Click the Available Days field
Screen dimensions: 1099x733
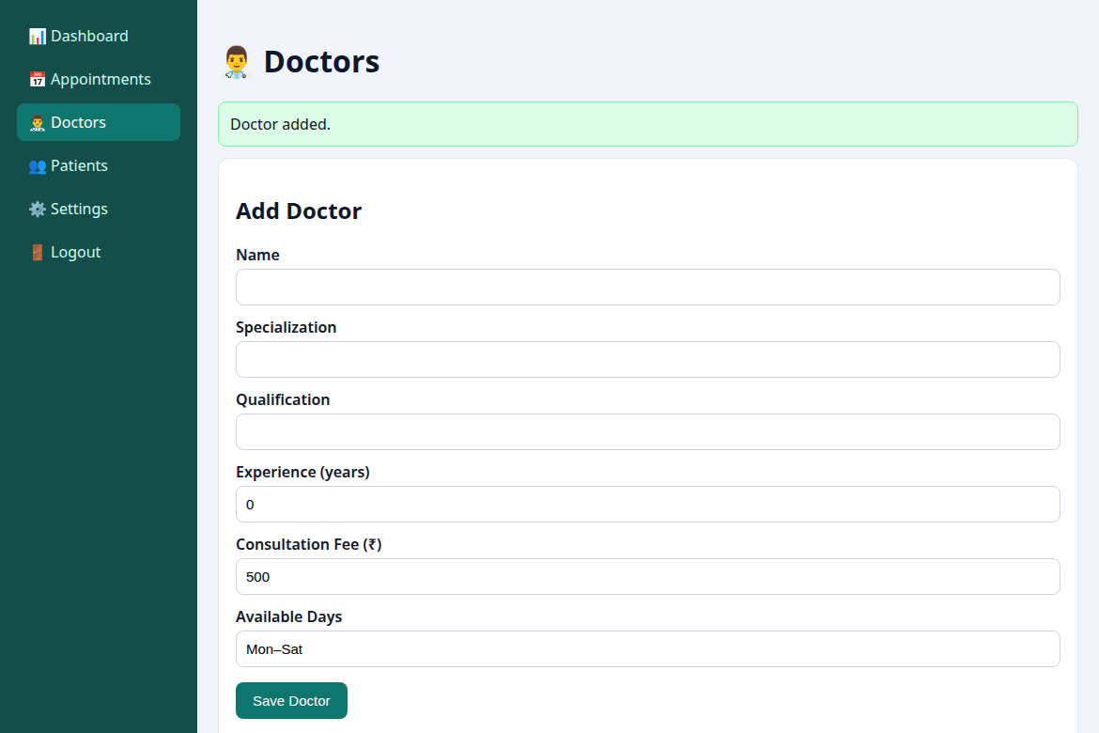tap(647, 648)
